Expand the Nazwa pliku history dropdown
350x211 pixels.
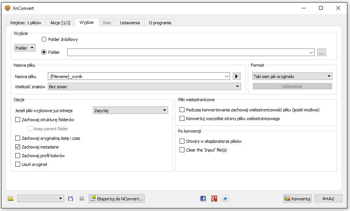227,77
